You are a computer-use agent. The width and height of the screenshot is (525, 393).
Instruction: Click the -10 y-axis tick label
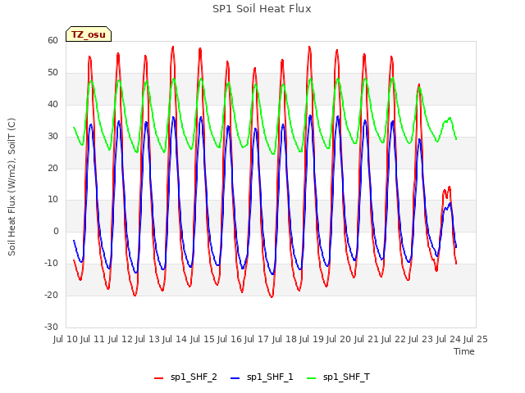51,263
